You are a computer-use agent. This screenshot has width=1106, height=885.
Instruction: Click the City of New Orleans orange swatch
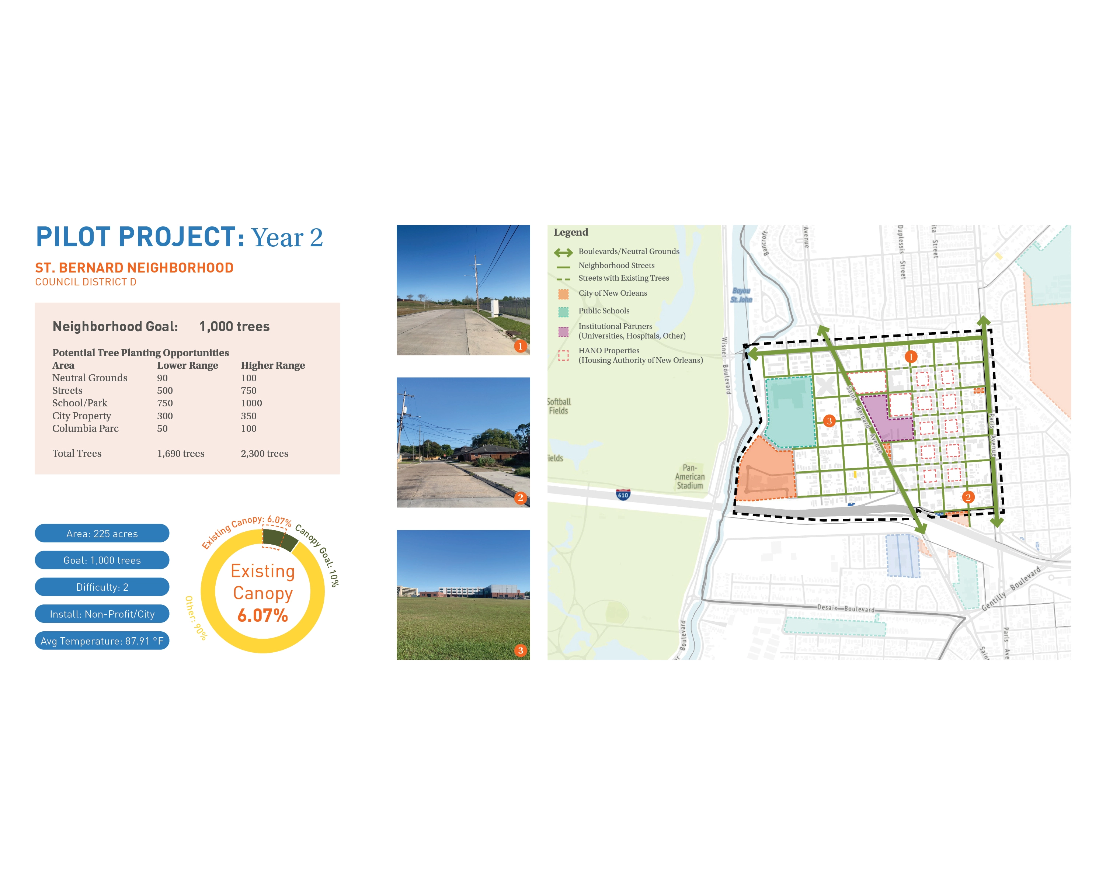[x=563, y=294]
